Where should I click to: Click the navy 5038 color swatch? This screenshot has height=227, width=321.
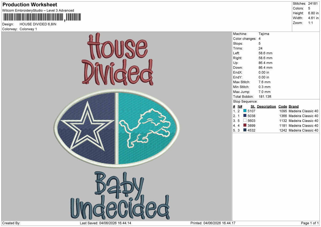point(245,116)
